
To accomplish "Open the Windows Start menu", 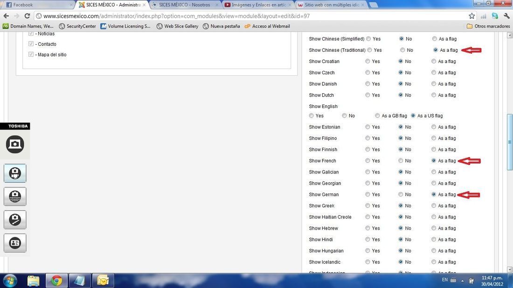I will click(x=9, y=281).
